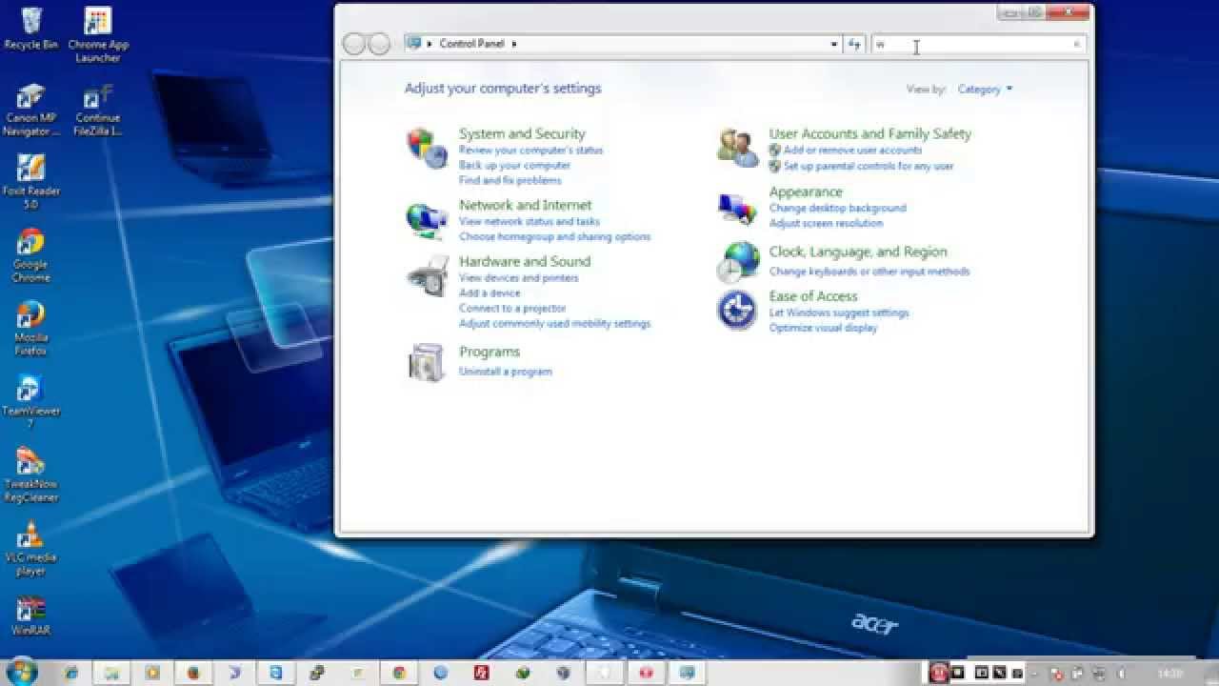Screen dimensions: 1219x686
Task: Open the Appearance category icon
Action: click(737, 208)
